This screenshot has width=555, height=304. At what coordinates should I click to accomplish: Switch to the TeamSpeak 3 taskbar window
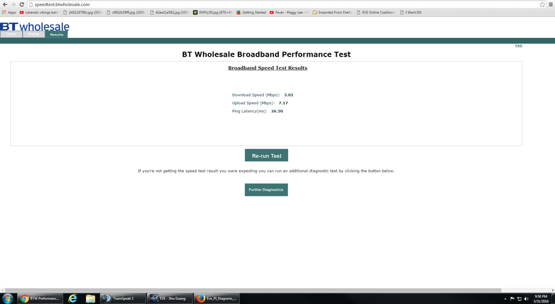click(x=123, y=298)
